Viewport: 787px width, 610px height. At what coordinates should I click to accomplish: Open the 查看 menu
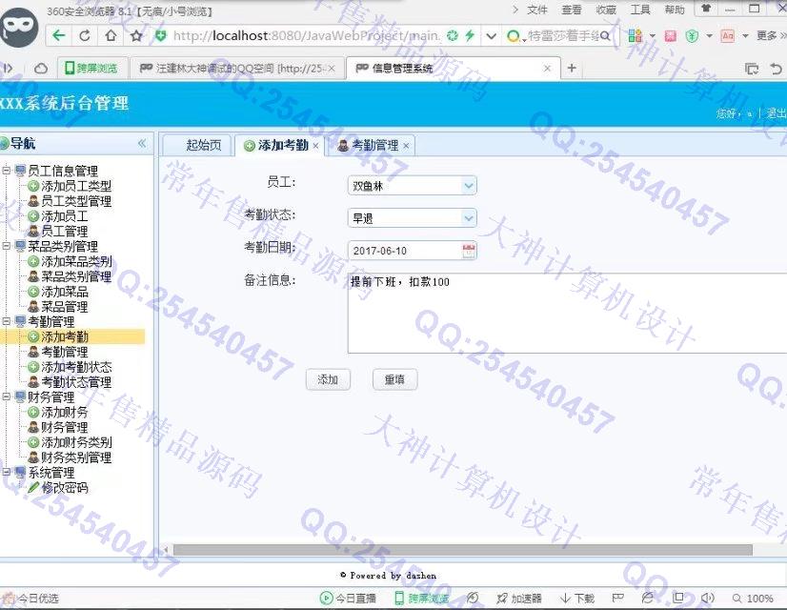571,10
